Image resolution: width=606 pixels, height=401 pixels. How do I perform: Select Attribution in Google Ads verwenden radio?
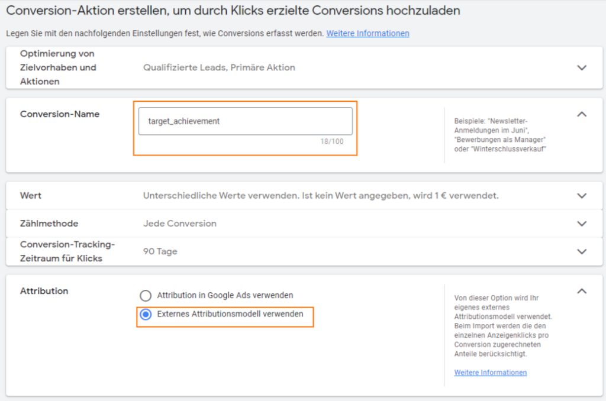[x=146, y=296]
